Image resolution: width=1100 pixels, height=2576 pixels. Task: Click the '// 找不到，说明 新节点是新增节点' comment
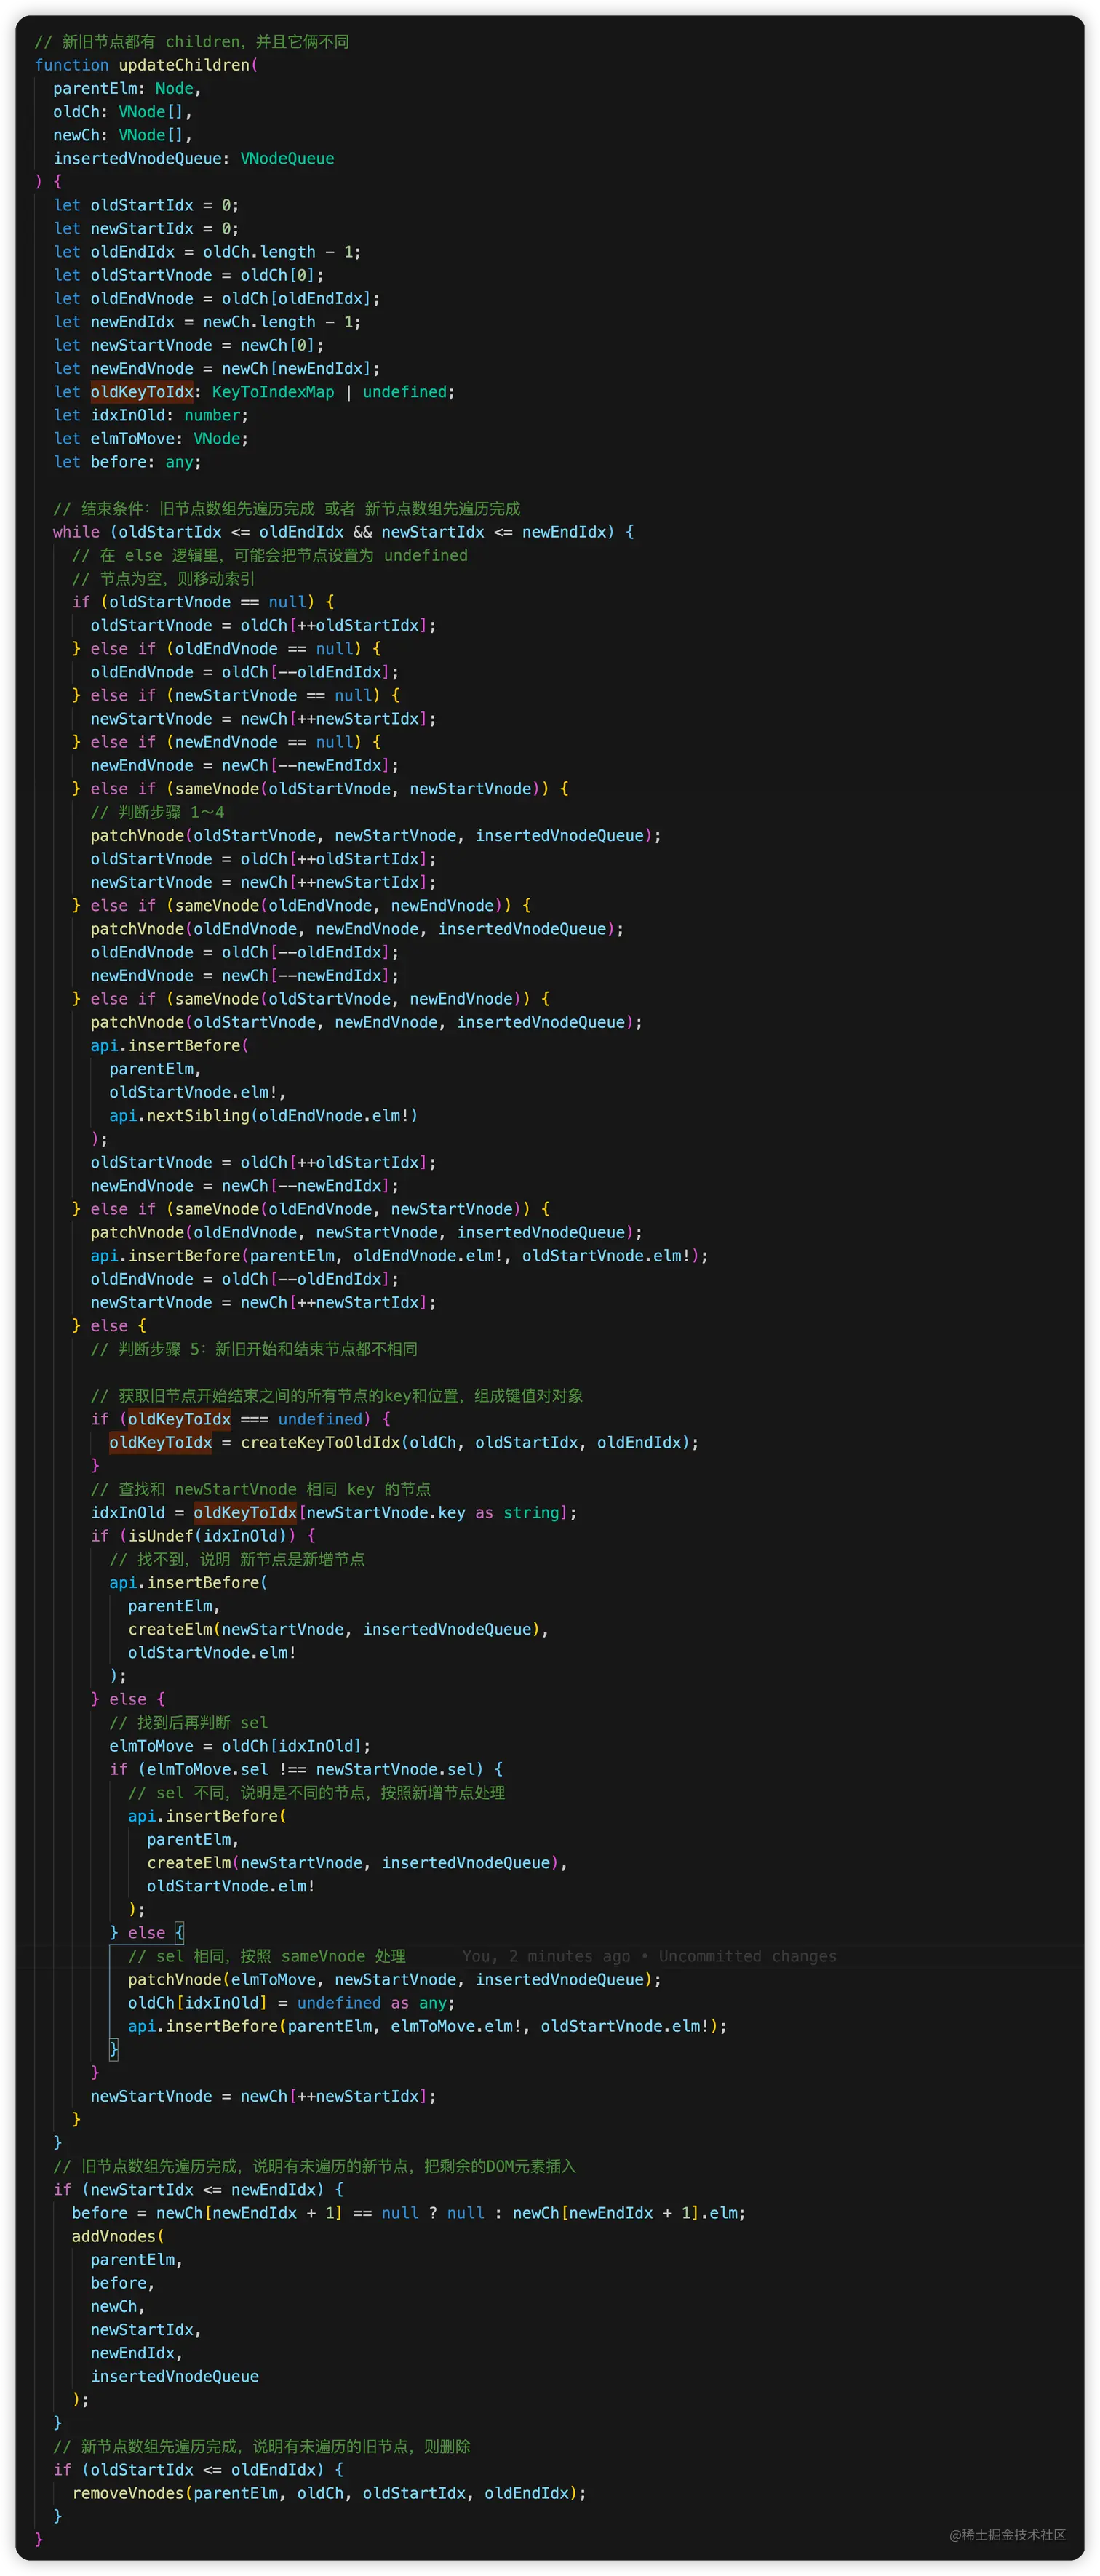coord(236,1559)
